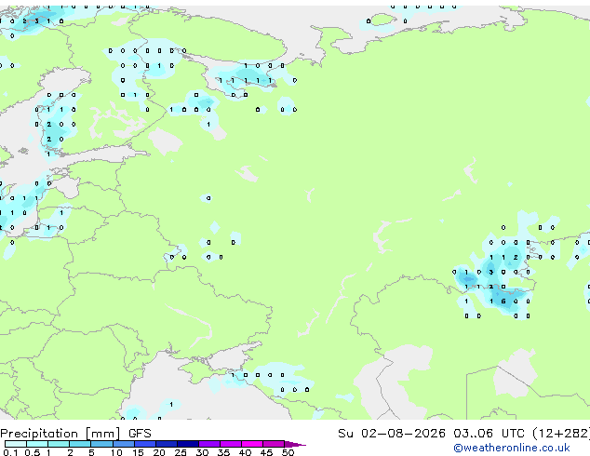Pick the legend swatch between 1 and 2
This screenshot has width=590, height=456.
click(59, 444)
